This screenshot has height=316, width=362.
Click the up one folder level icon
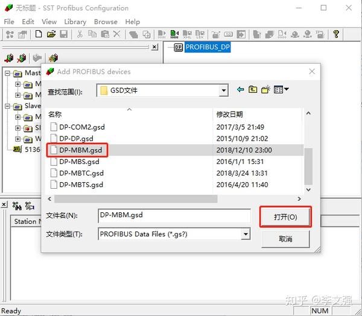click(253, 89)
